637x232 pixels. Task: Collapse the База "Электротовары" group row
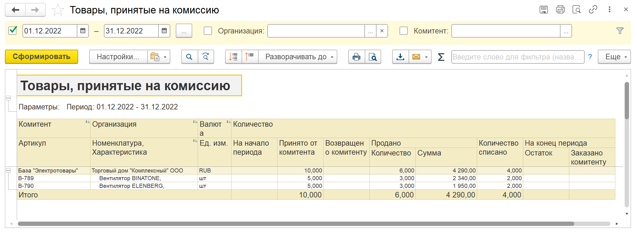click(x=9, y=171)
